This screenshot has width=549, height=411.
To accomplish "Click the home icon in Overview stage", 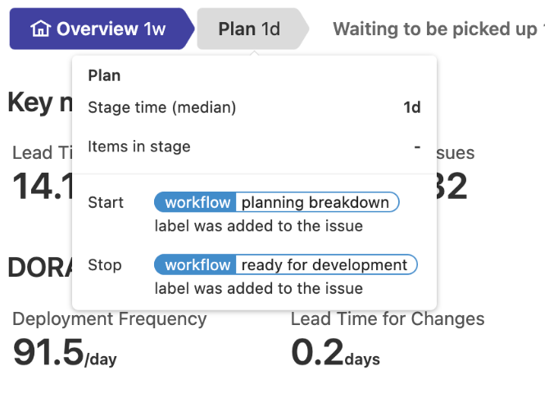I will pos(41,29).
